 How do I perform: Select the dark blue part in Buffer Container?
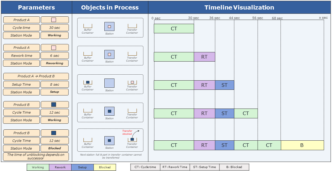tap(88, 82)
